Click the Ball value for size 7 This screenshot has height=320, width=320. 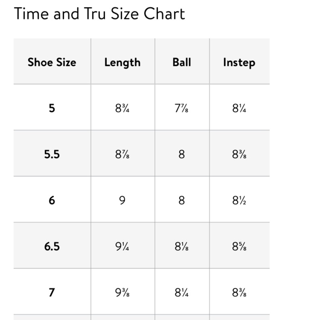point(181,293)
